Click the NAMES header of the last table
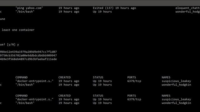This screenshot has height=112, width=200. tap(166, 96)
